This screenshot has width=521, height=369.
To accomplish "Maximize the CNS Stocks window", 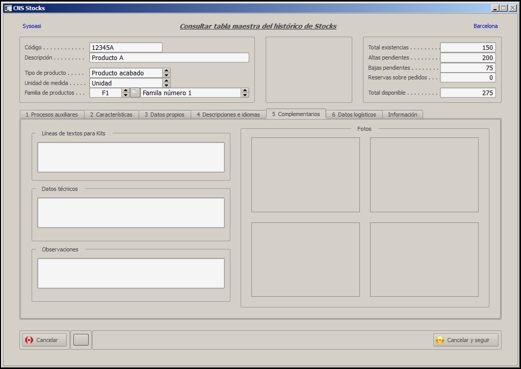I will point(503,8).
